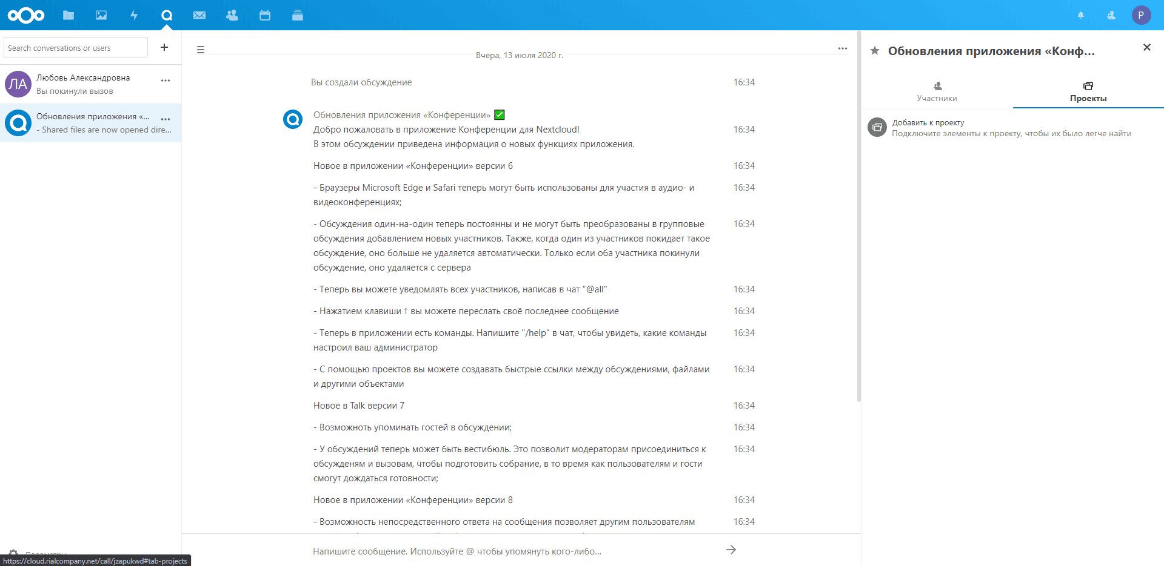This screenshot has width=1164, height=566.
Task: Select Любовь Александровна conversation
Action: [91, 84]
